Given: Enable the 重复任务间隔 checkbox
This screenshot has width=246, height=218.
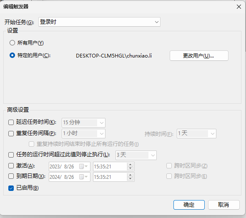Looking at the screenshot, I should point(11,133).
